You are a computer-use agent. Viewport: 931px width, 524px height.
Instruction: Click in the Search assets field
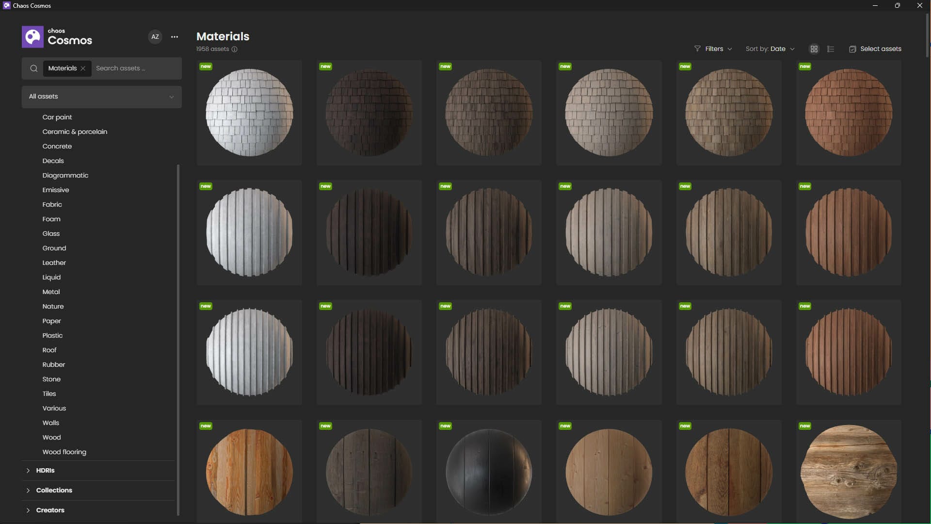click(x=136, y=68)
